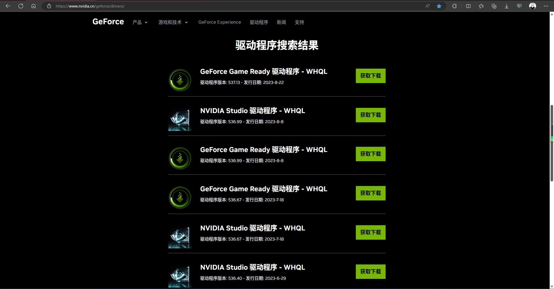Image resolution: width=554 pixels, height=289 pixels.
Task: Open browser settings and more menu
Action: pos(546,6)
